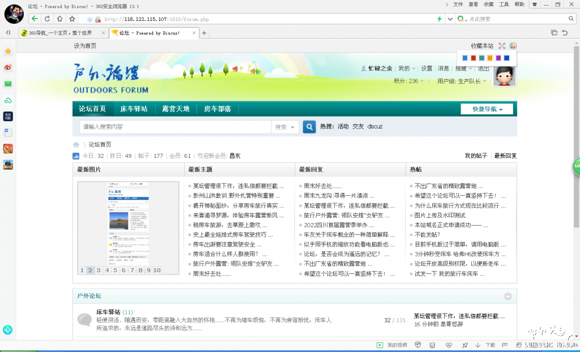Expand the 我的 dropdown menu
Viewport: 580px width, 352px height.
[407, 68]
